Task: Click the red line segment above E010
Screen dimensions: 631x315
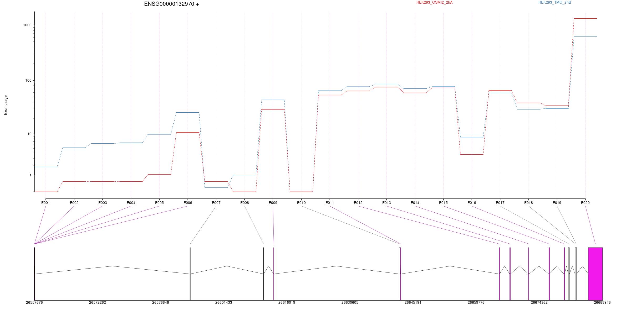Action: tap(301, 192)
